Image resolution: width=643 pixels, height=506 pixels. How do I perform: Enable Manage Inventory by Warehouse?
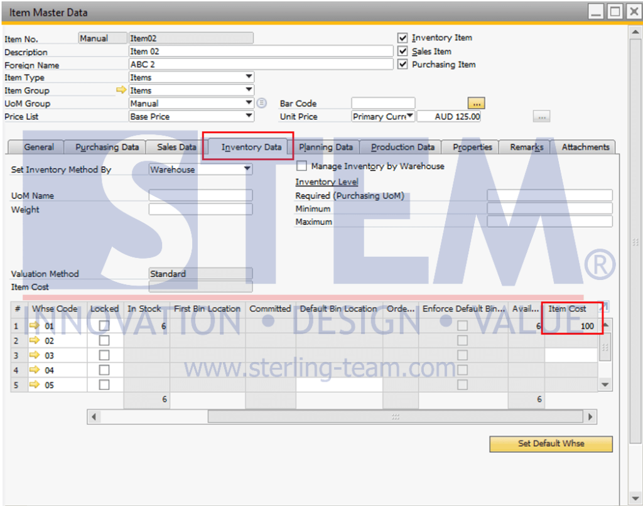point(301,166)
